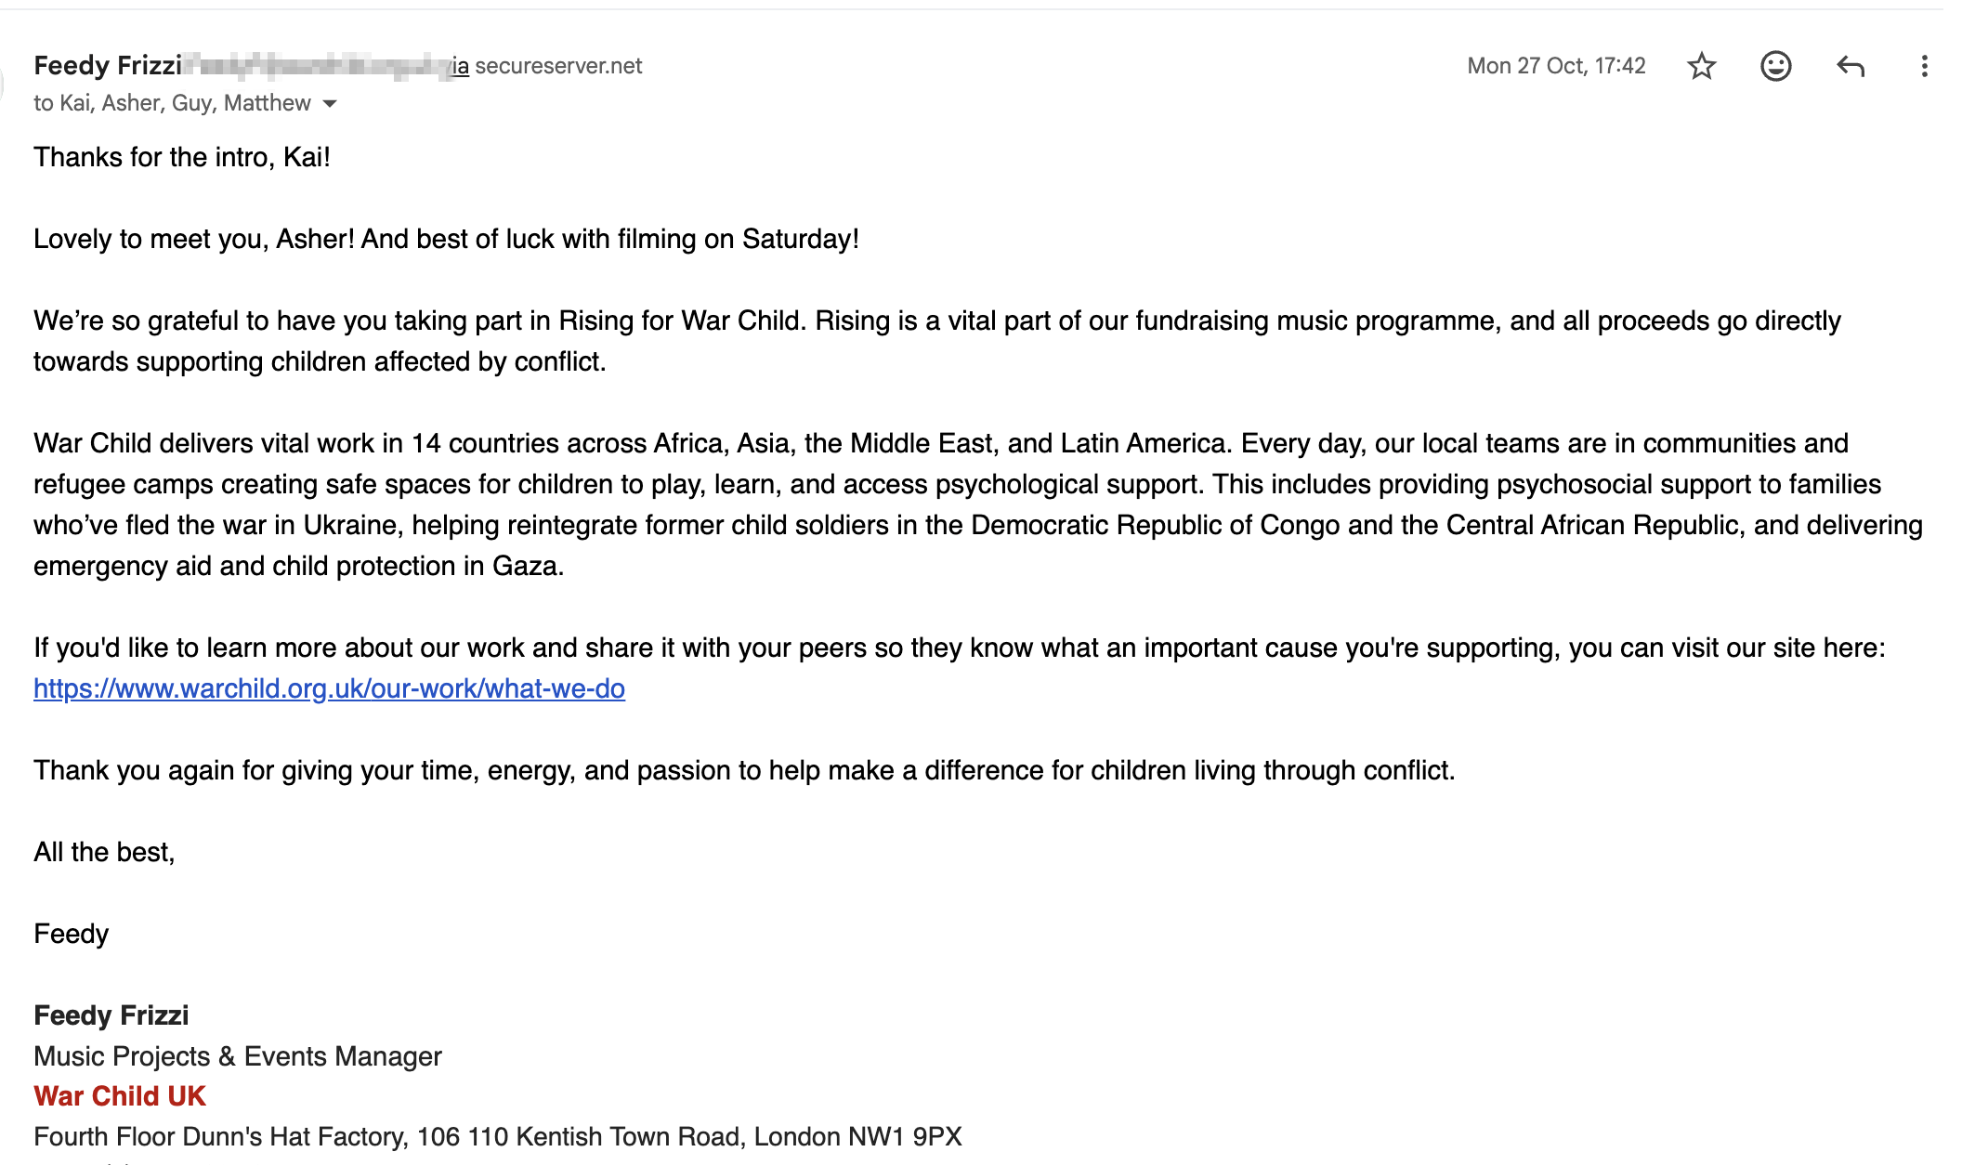The height and width of the screenshot is (1165, 1975).
Task: Click the underlined "via" link in header
Action: coord(461,66)
